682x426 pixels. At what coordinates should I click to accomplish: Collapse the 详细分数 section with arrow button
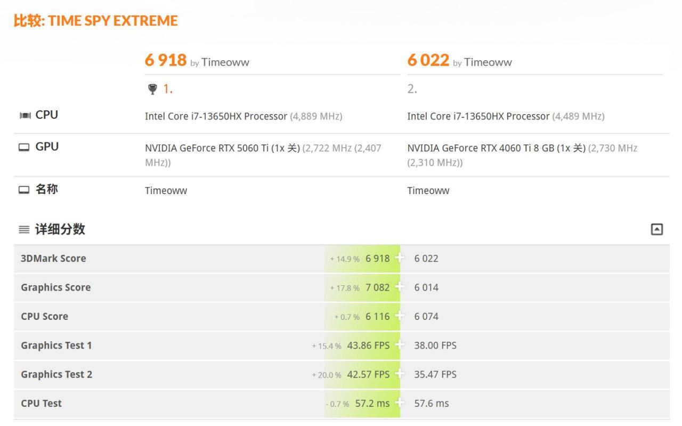[657, 229]
